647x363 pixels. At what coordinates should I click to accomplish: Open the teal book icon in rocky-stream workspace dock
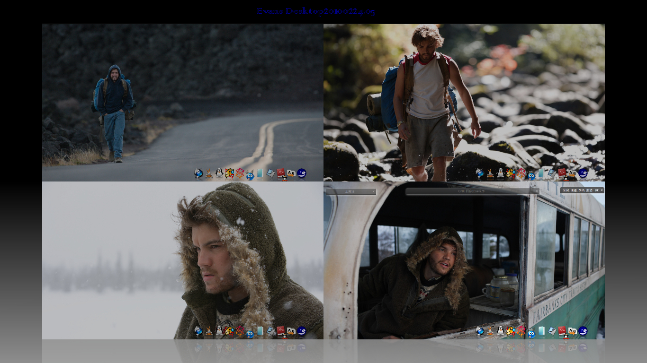click(x=541, y=173)
